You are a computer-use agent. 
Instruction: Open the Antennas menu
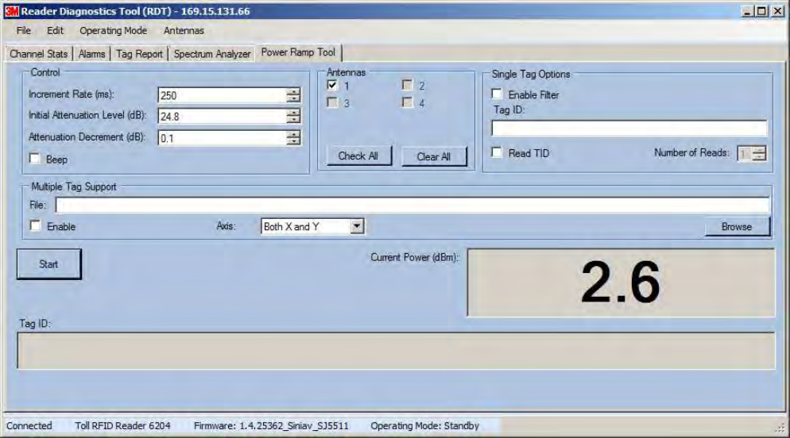184,31
